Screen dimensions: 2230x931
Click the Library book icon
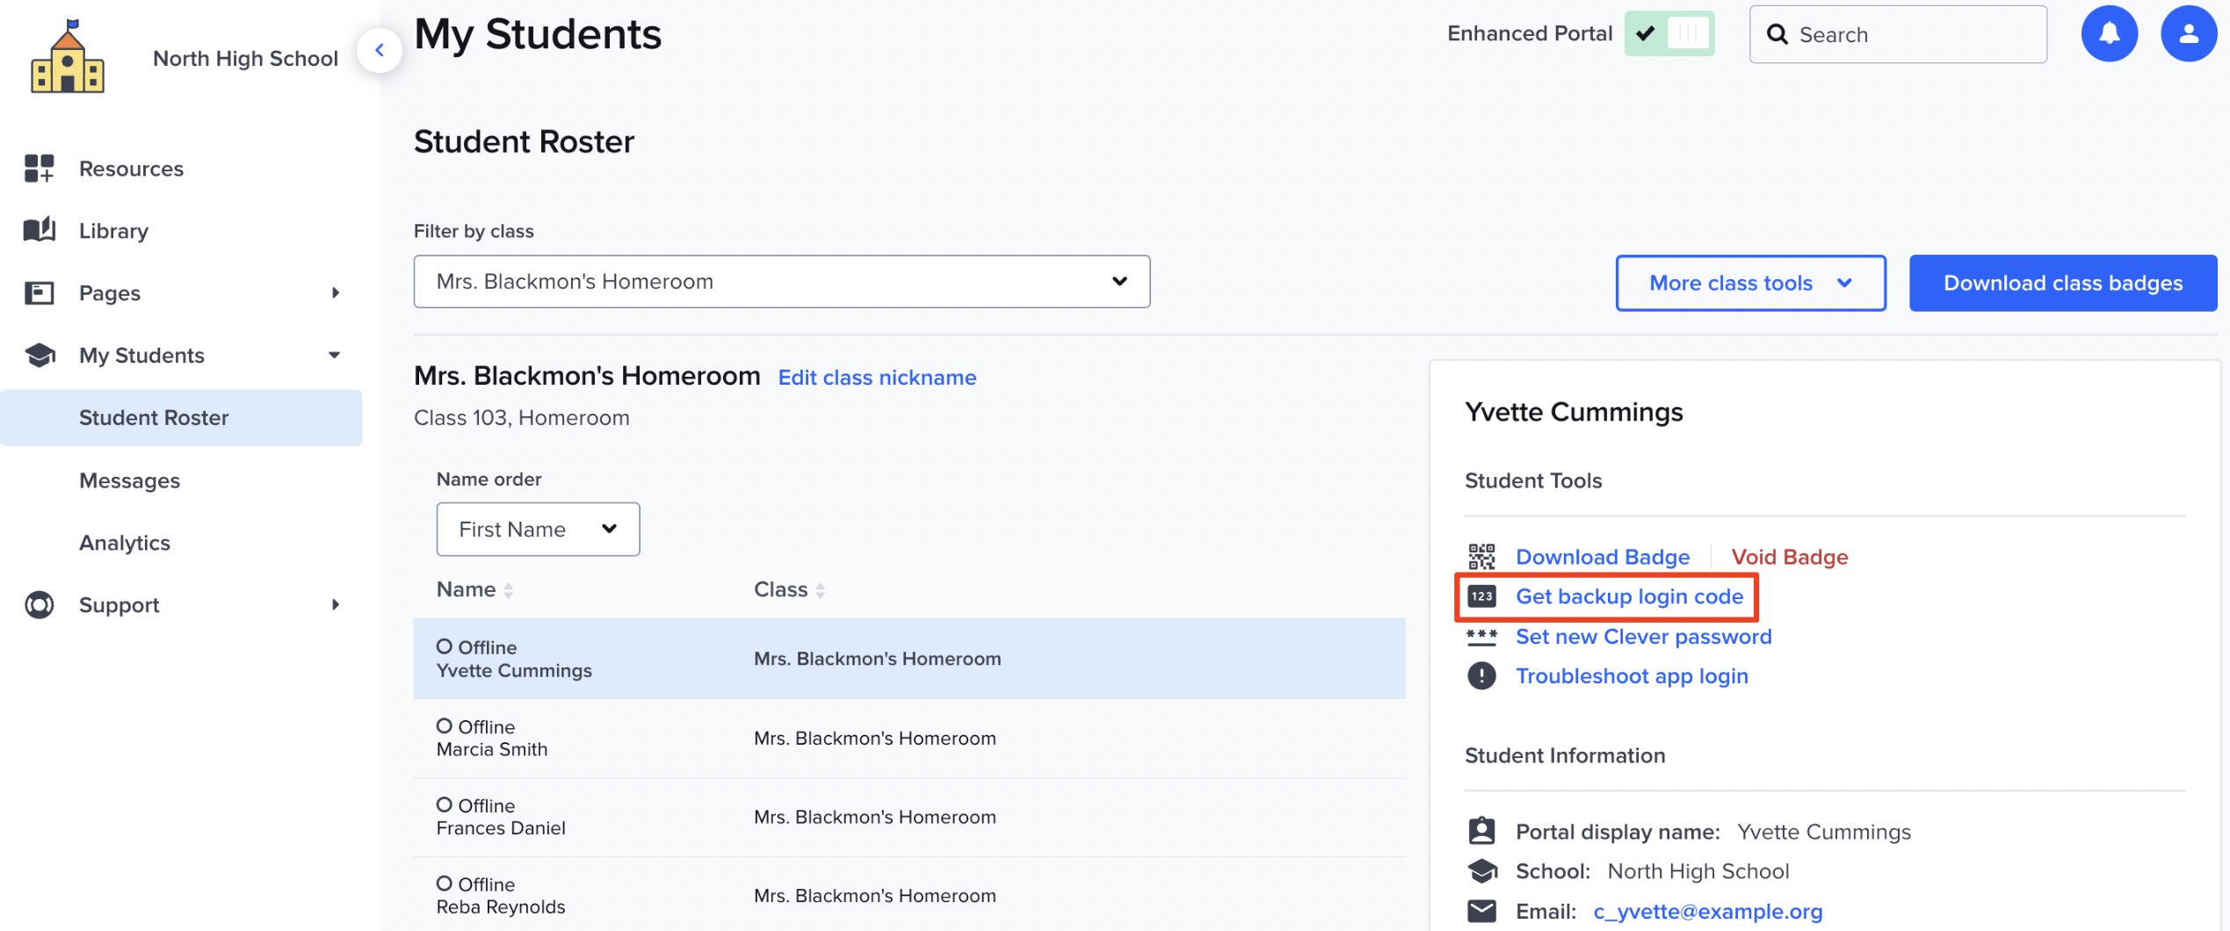click(x=40, y=230)
